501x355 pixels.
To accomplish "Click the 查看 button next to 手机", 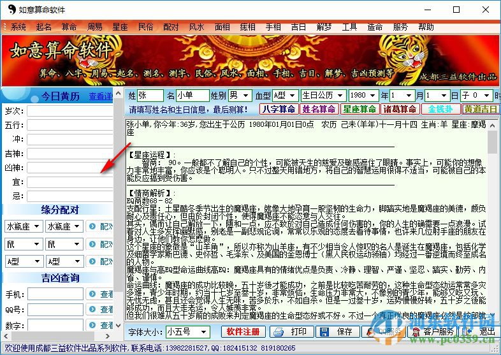I will 99,294.
